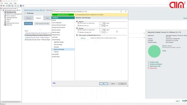Expand the Advanced tree node

(x=3, y=25)
